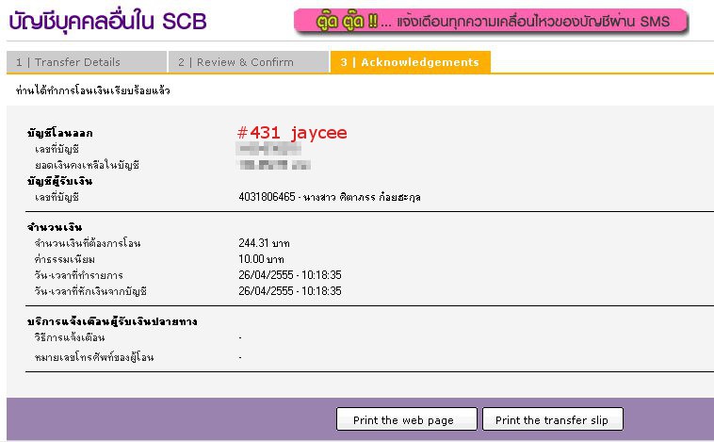The image size is (714, 442).
Task: Click the 'Print the web page' button
Action: [x=407, y=419]
